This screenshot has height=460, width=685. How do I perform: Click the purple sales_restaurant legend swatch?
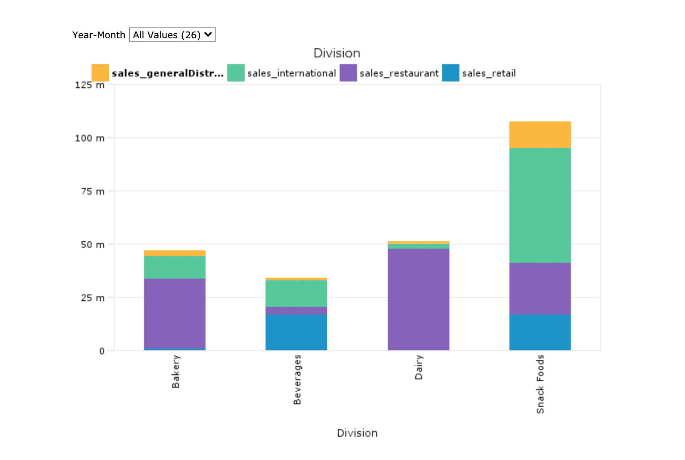pos(348,73)
